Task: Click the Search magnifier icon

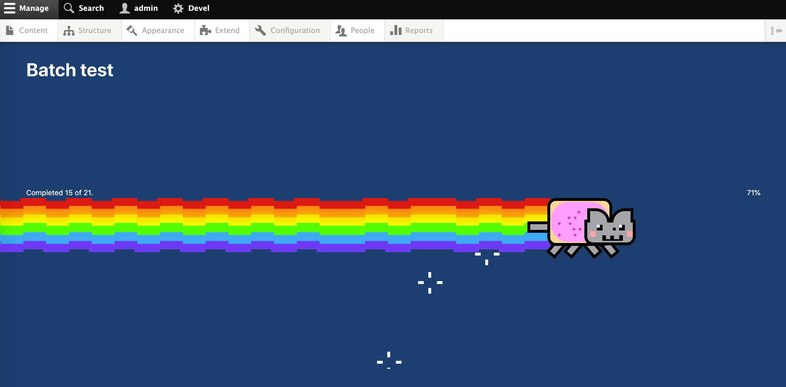Action: pyautogui.click(x=68, y=8)
